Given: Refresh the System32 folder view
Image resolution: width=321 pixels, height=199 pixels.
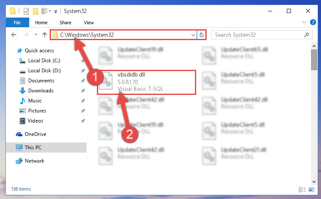Looking at the screenshot, I should point(202,35).
